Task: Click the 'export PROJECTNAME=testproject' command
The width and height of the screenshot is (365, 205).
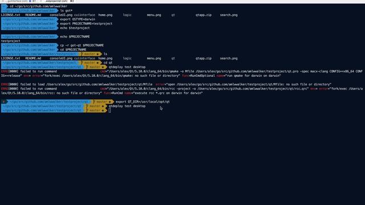Action: [86, 24]
